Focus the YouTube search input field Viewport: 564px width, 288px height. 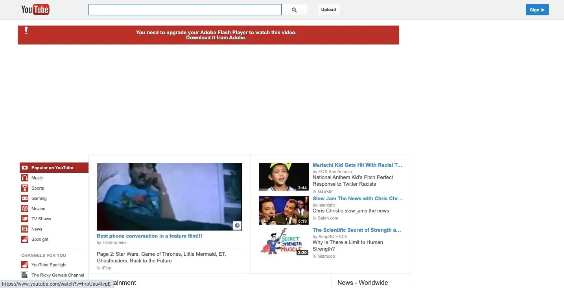pos(185,10)
